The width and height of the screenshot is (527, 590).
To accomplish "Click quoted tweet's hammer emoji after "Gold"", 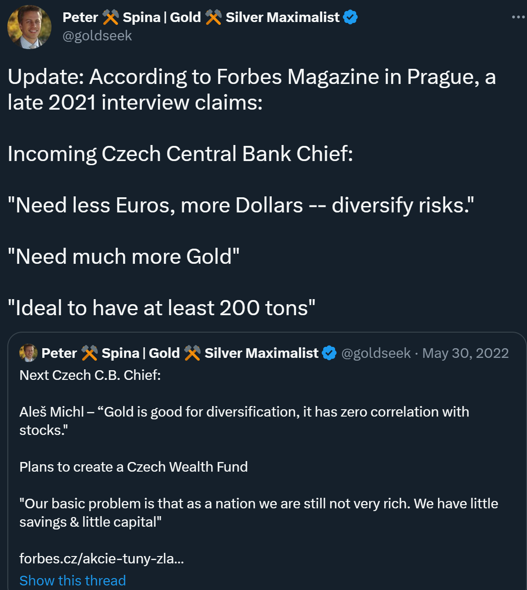I will coord(192,353).
